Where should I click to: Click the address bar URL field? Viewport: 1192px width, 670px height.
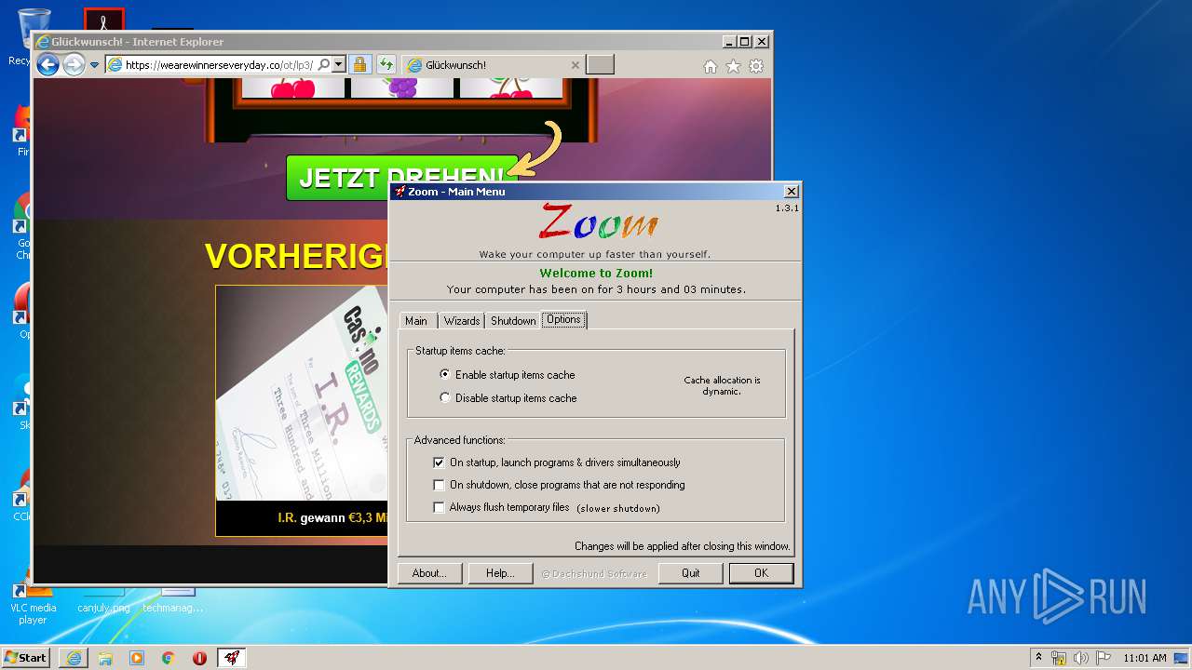point(220,65)
